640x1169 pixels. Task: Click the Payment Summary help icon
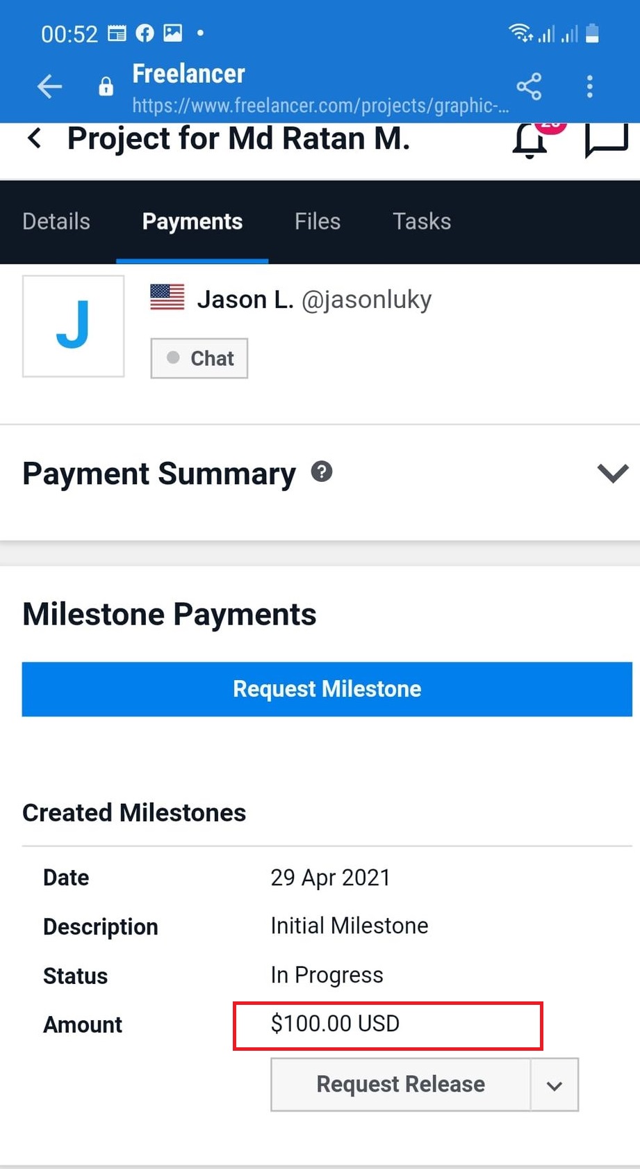click(322, 471)
